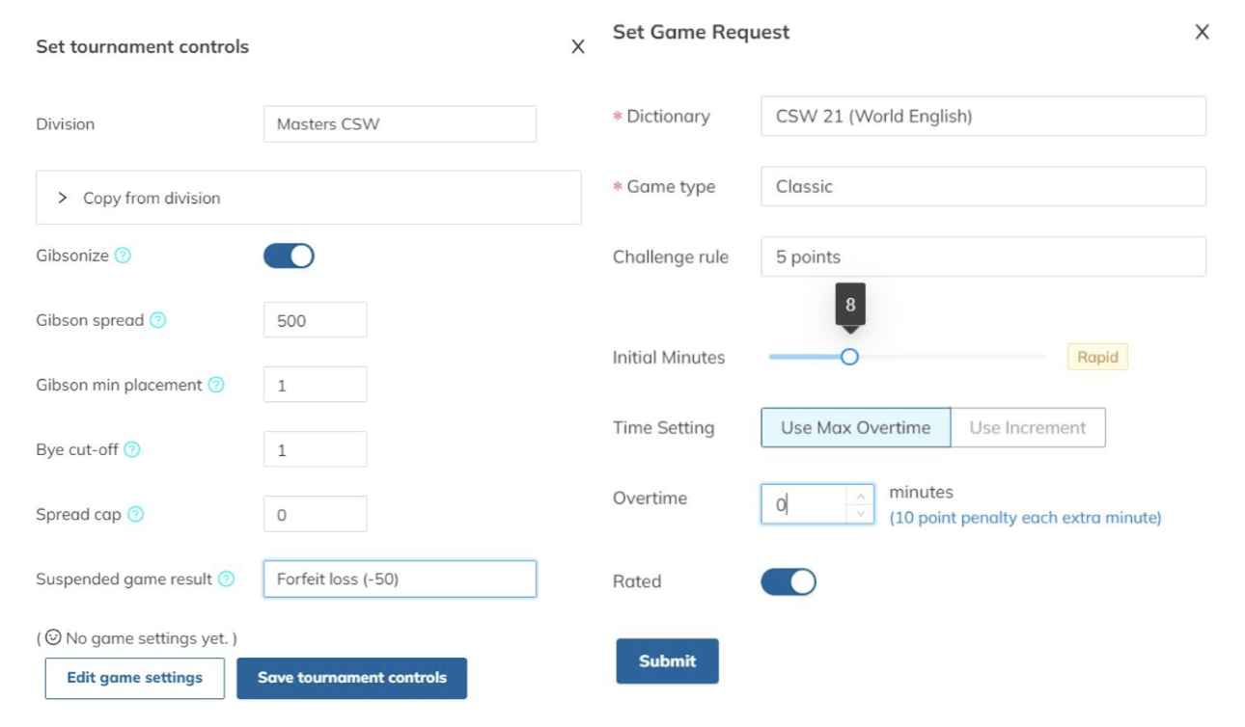Click help icon next to Gibsonize

[123, 256]
